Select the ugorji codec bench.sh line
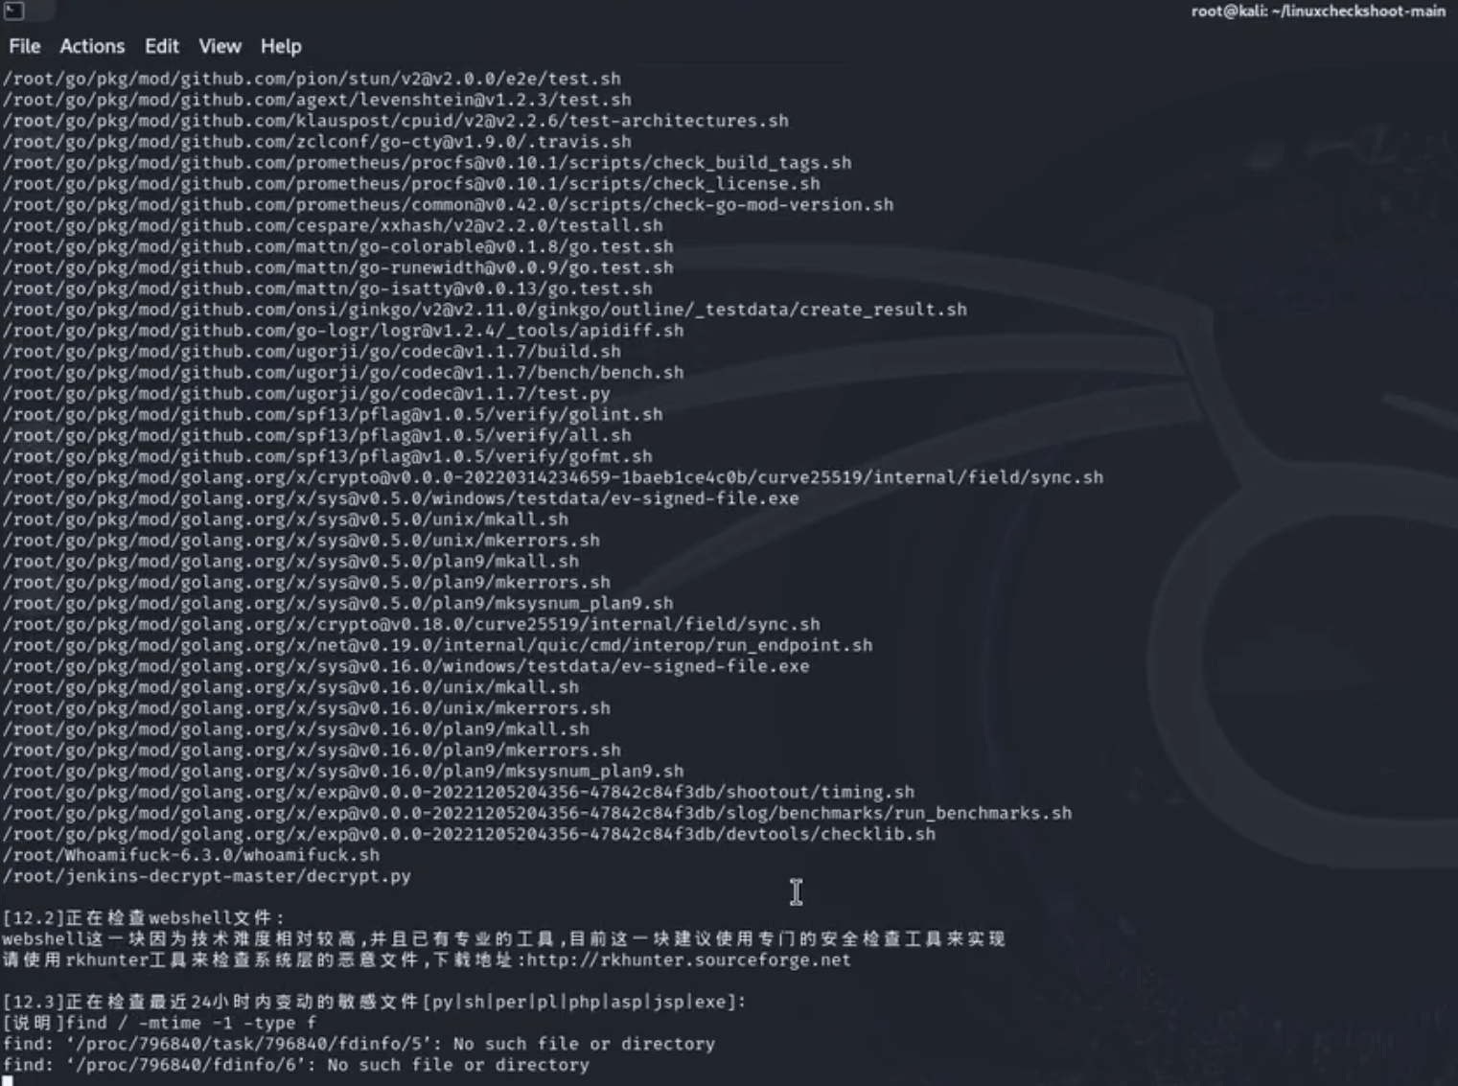This screenshot has width=1458, height=1086. [x=343, y=373]
